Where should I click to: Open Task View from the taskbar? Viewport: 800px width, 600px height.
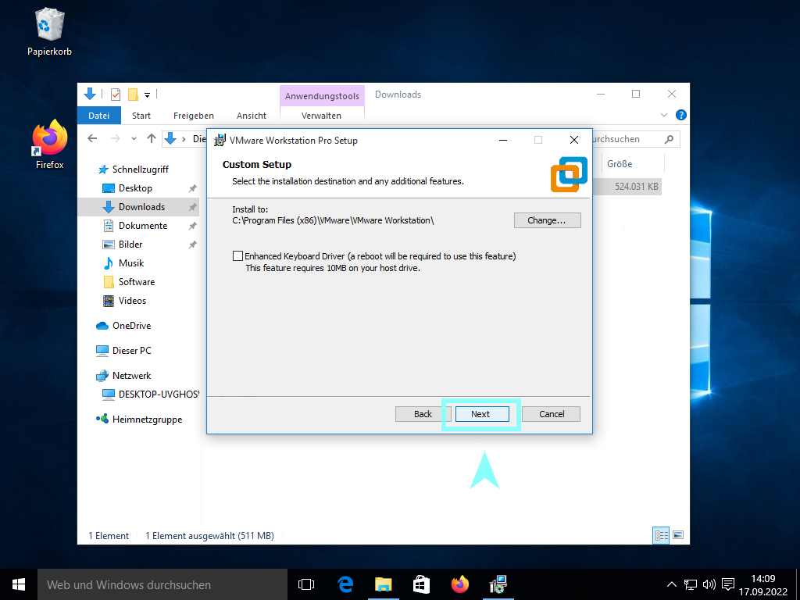click(x=305, y=584)
